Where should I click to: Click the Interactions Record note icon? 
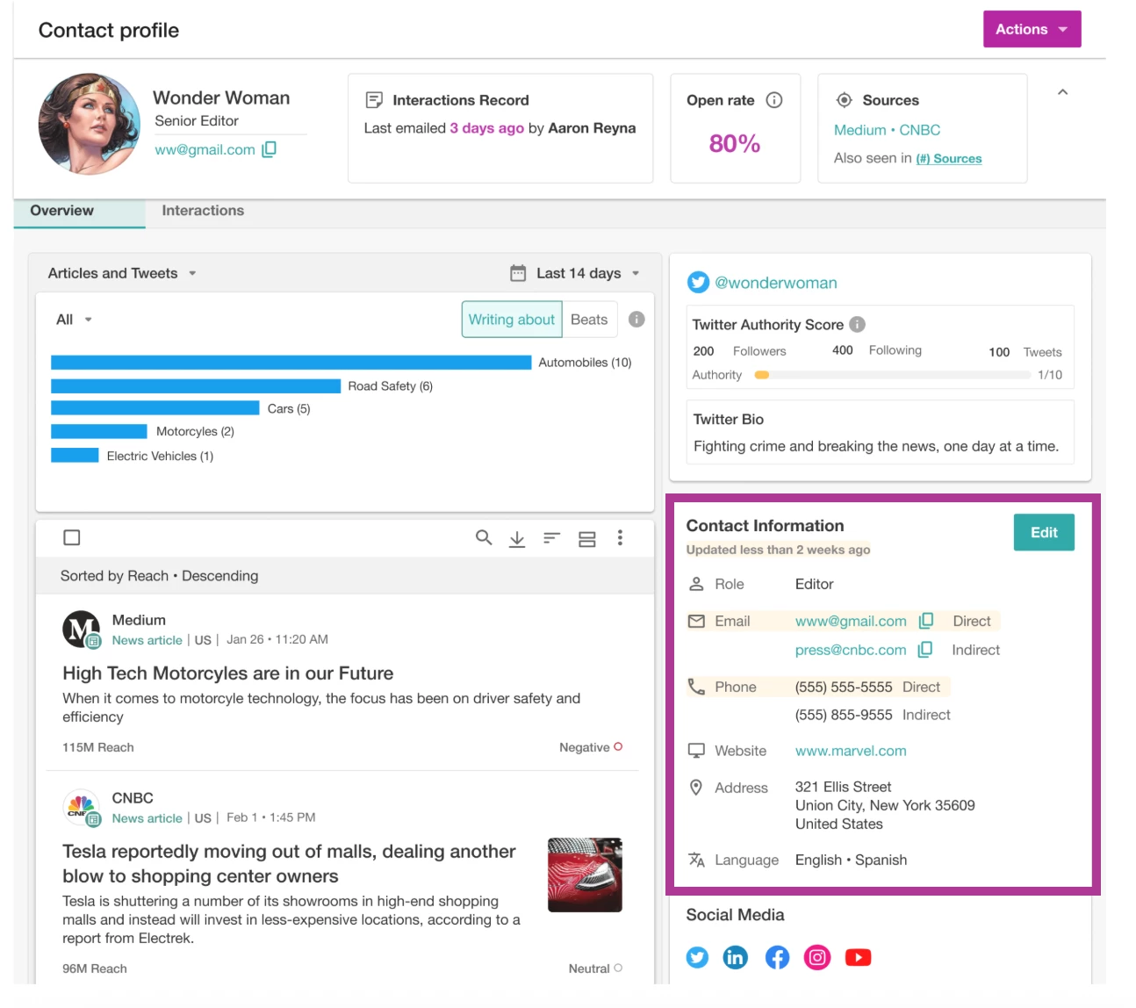374,100
